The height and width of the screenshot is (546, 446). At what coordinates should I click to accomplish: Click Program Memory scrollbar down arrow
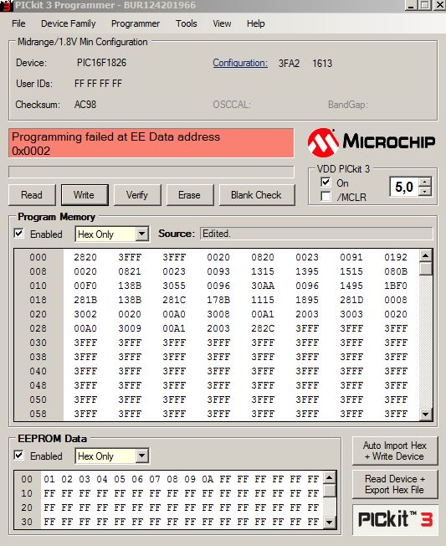click(x=426, y=415)
